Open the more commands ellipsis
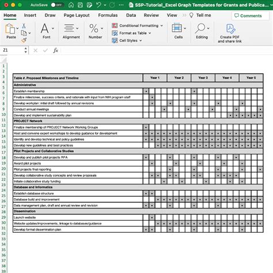This screenshot has height=273, width=273. pos(121,5)
